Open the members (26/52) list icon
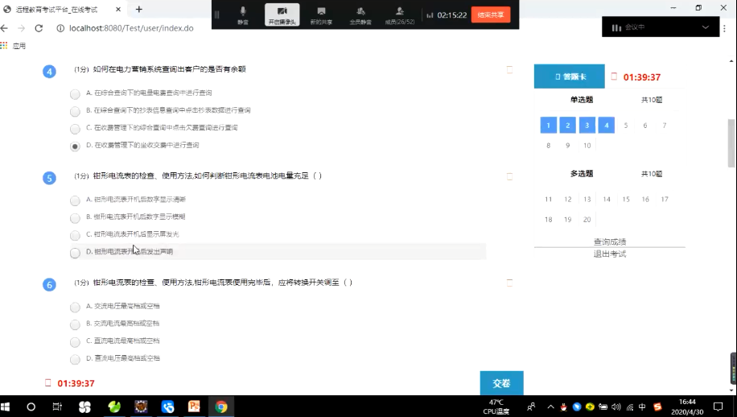The width and height of the screenshot is (737, 417). [x=399, y=14]
